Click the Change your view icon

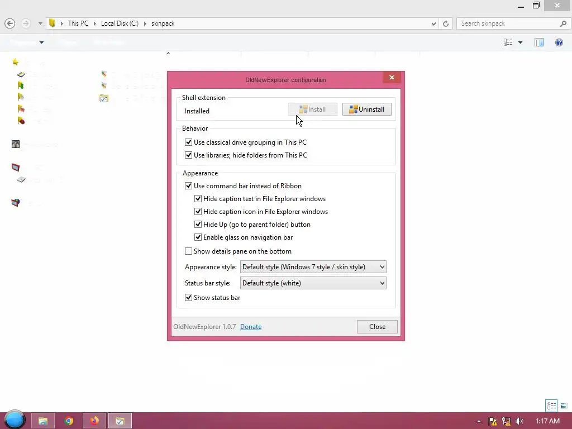[508, 42]
